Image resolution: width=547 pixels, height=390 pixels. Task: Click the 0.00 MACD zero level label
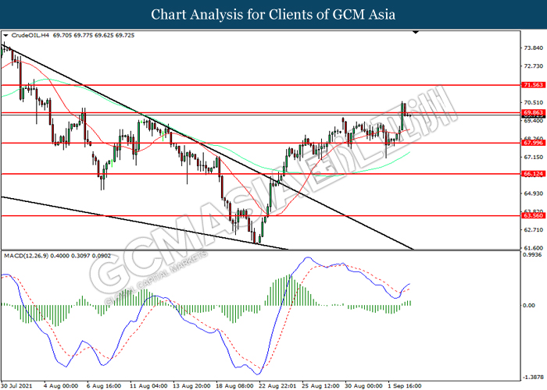(529, 306)
